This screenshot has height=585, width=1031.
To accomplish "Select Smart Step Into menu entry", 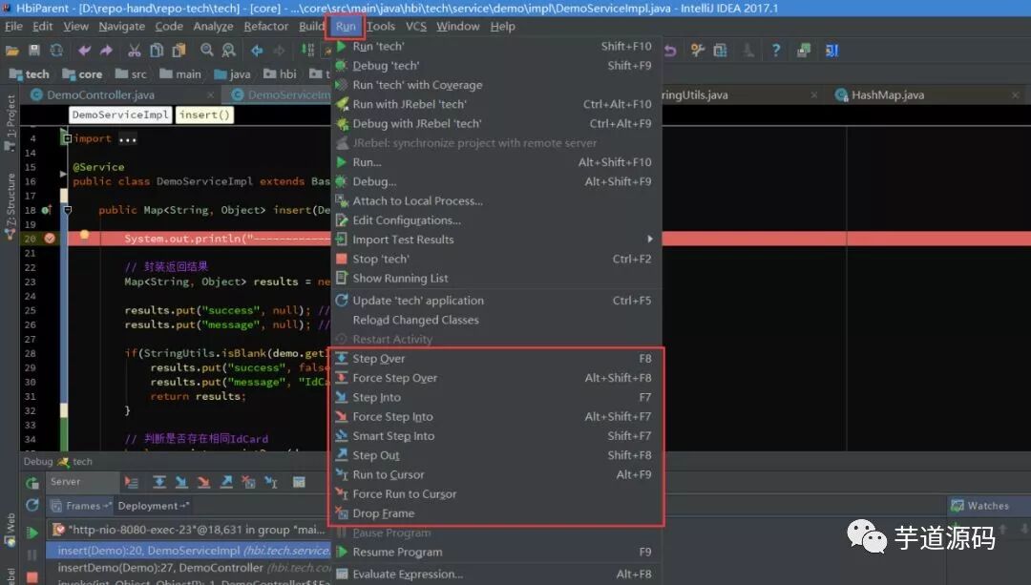I will [x=495, y=436].
